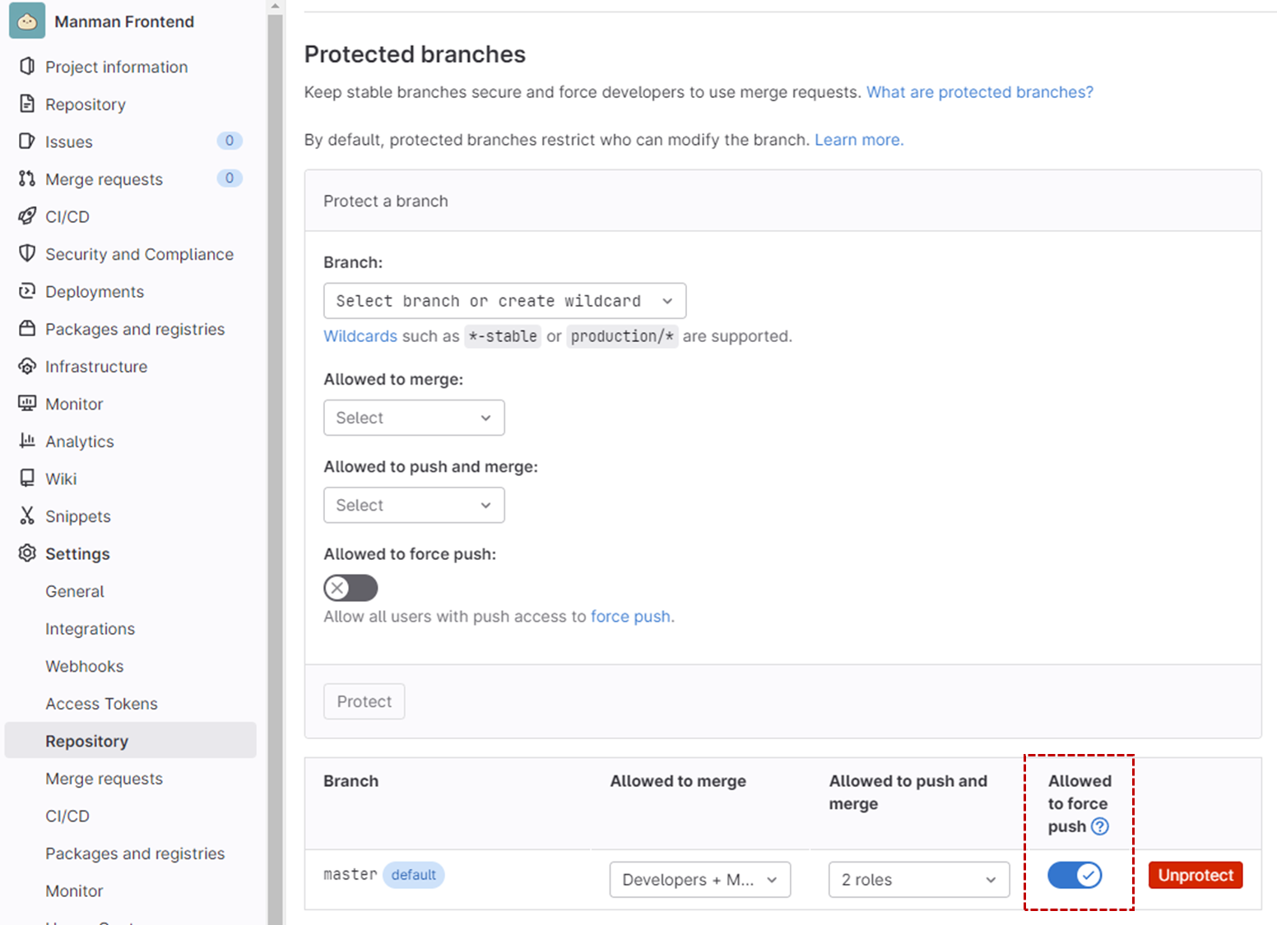Viewport: 1277px width, 925px height.
Task: Open Issues via its sidebar icon
Action: click(x=27, y=141)
